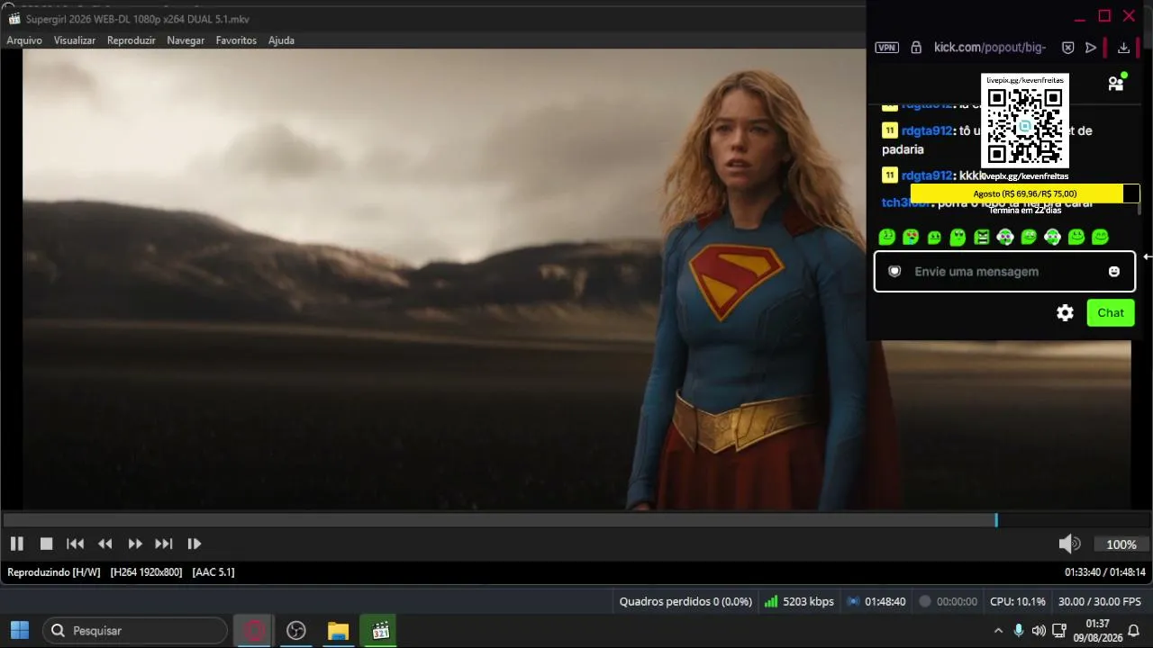Expand the system tray hidden icons chevron
The width and height of the screenshot is (1153, 648).
(x=998, y=631)
